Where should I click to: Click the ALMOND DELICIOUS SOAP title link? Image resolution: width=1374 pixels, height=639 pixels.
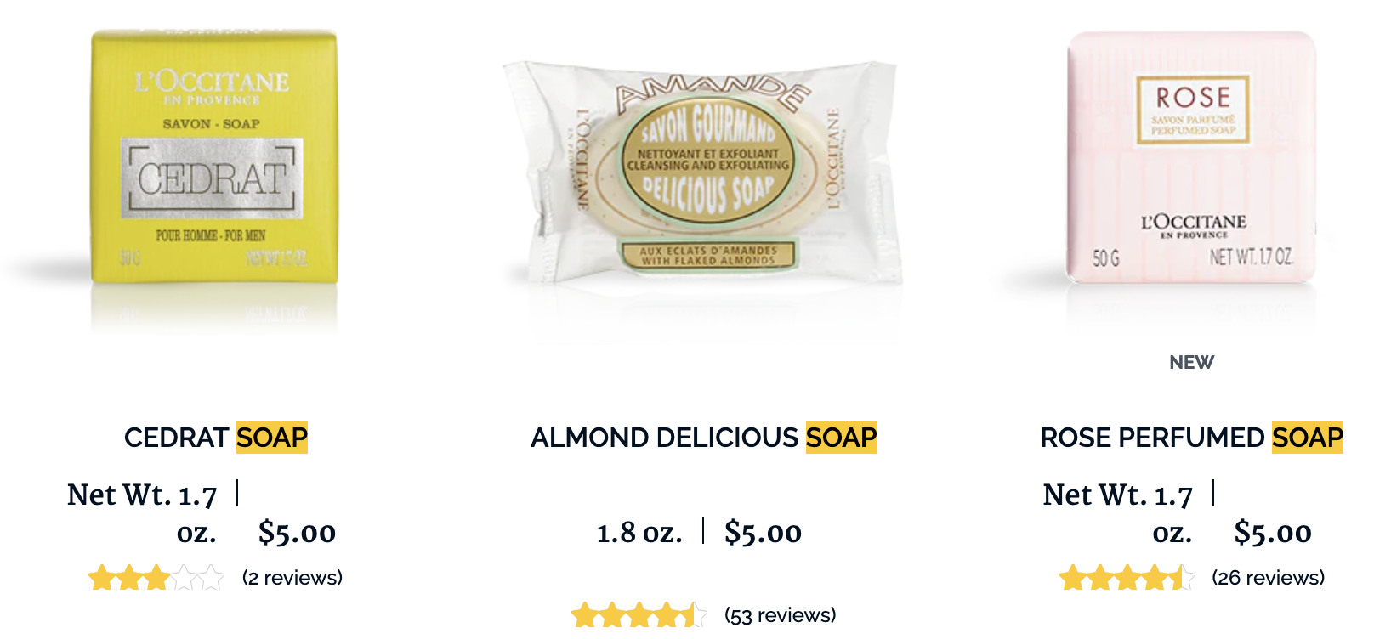[x=704, y=438]
